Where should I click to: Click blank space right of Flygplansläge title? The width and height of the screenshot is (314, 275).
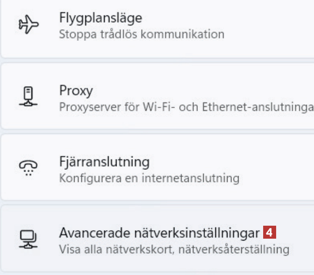pos(223,18)
